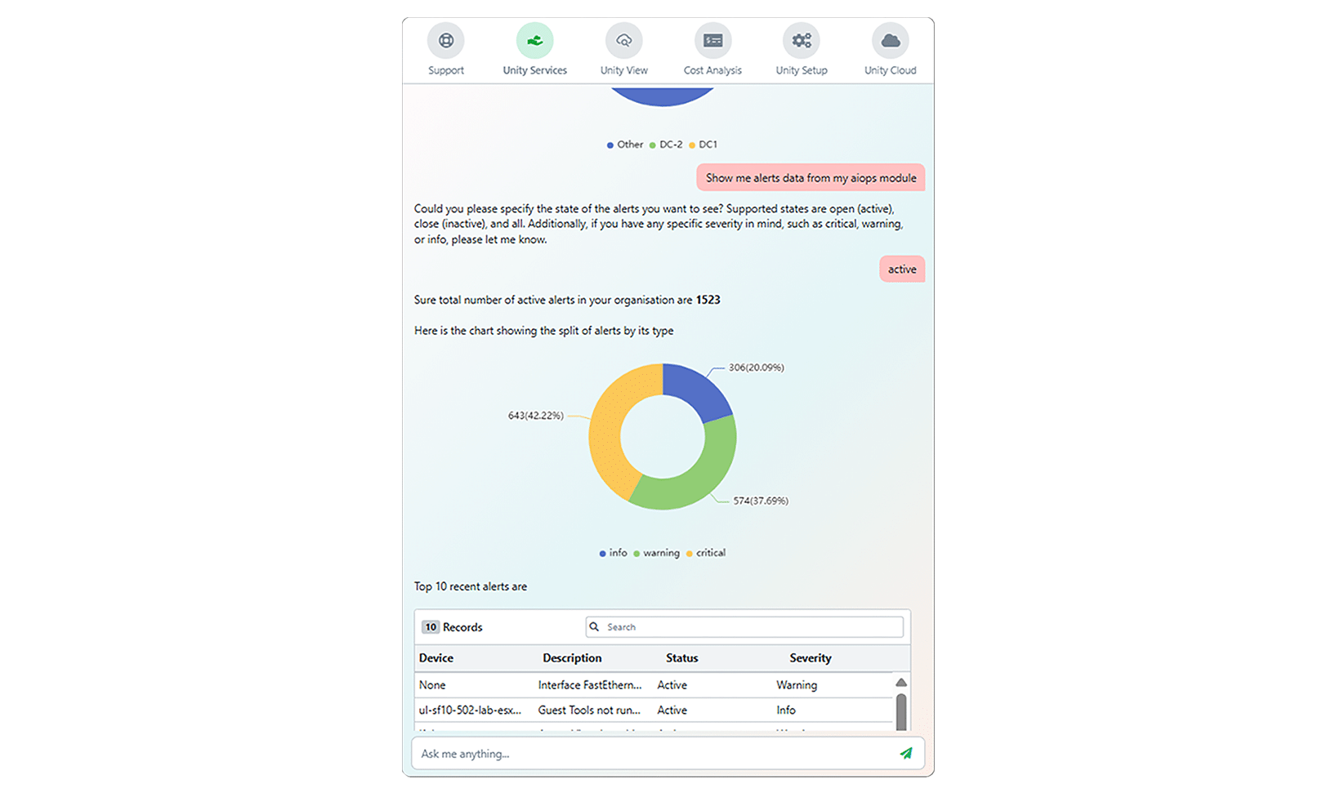Focus the Ask me anything input
The image size is (1340, 793).
pos(654,753)
